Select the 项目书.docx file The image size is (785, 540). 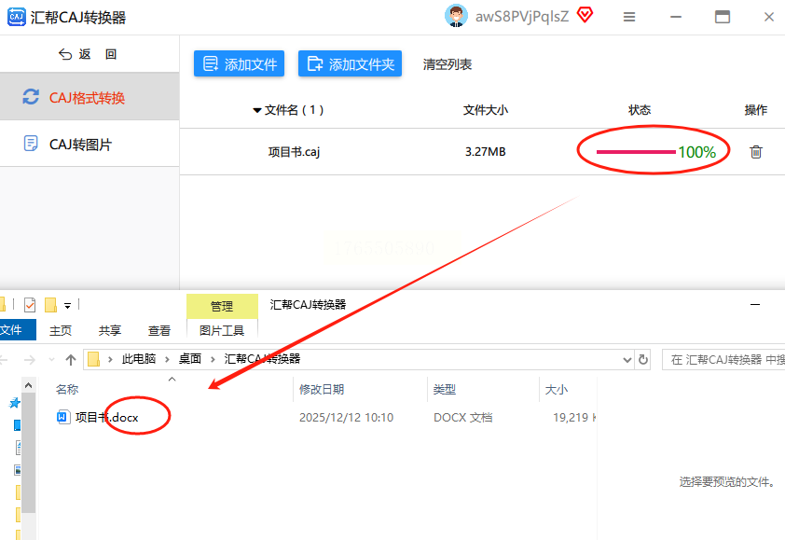[106, 417]
